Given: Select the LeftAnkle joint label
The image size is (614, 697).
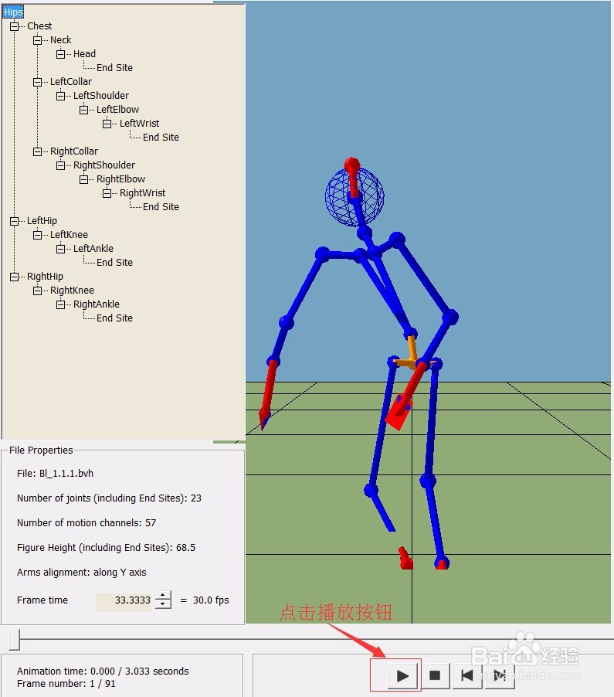Looking at the screenshot, I should pos(93,249).
